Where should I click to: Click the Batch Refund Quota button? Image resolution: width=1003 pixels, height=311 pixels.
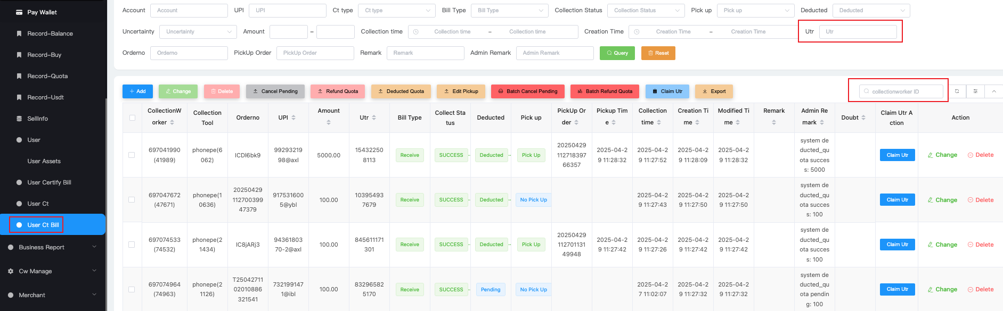(x=605, y=91)
